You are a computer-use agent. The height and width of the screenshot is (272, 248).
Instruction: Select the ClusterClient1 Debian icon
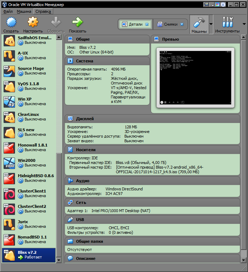pyautogui.click(x=9, y=194)
